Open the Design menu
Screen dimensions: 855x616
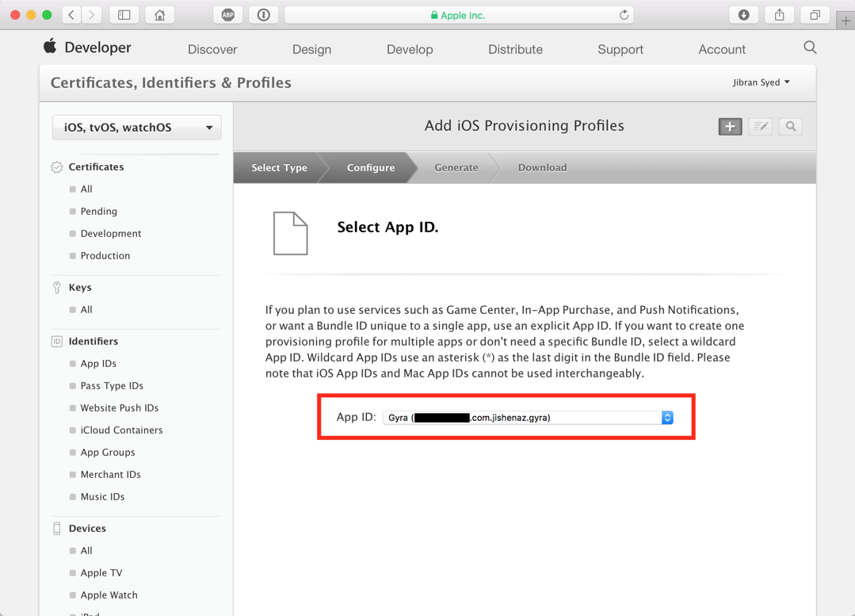pyautogui.click(x=312, y=49)
